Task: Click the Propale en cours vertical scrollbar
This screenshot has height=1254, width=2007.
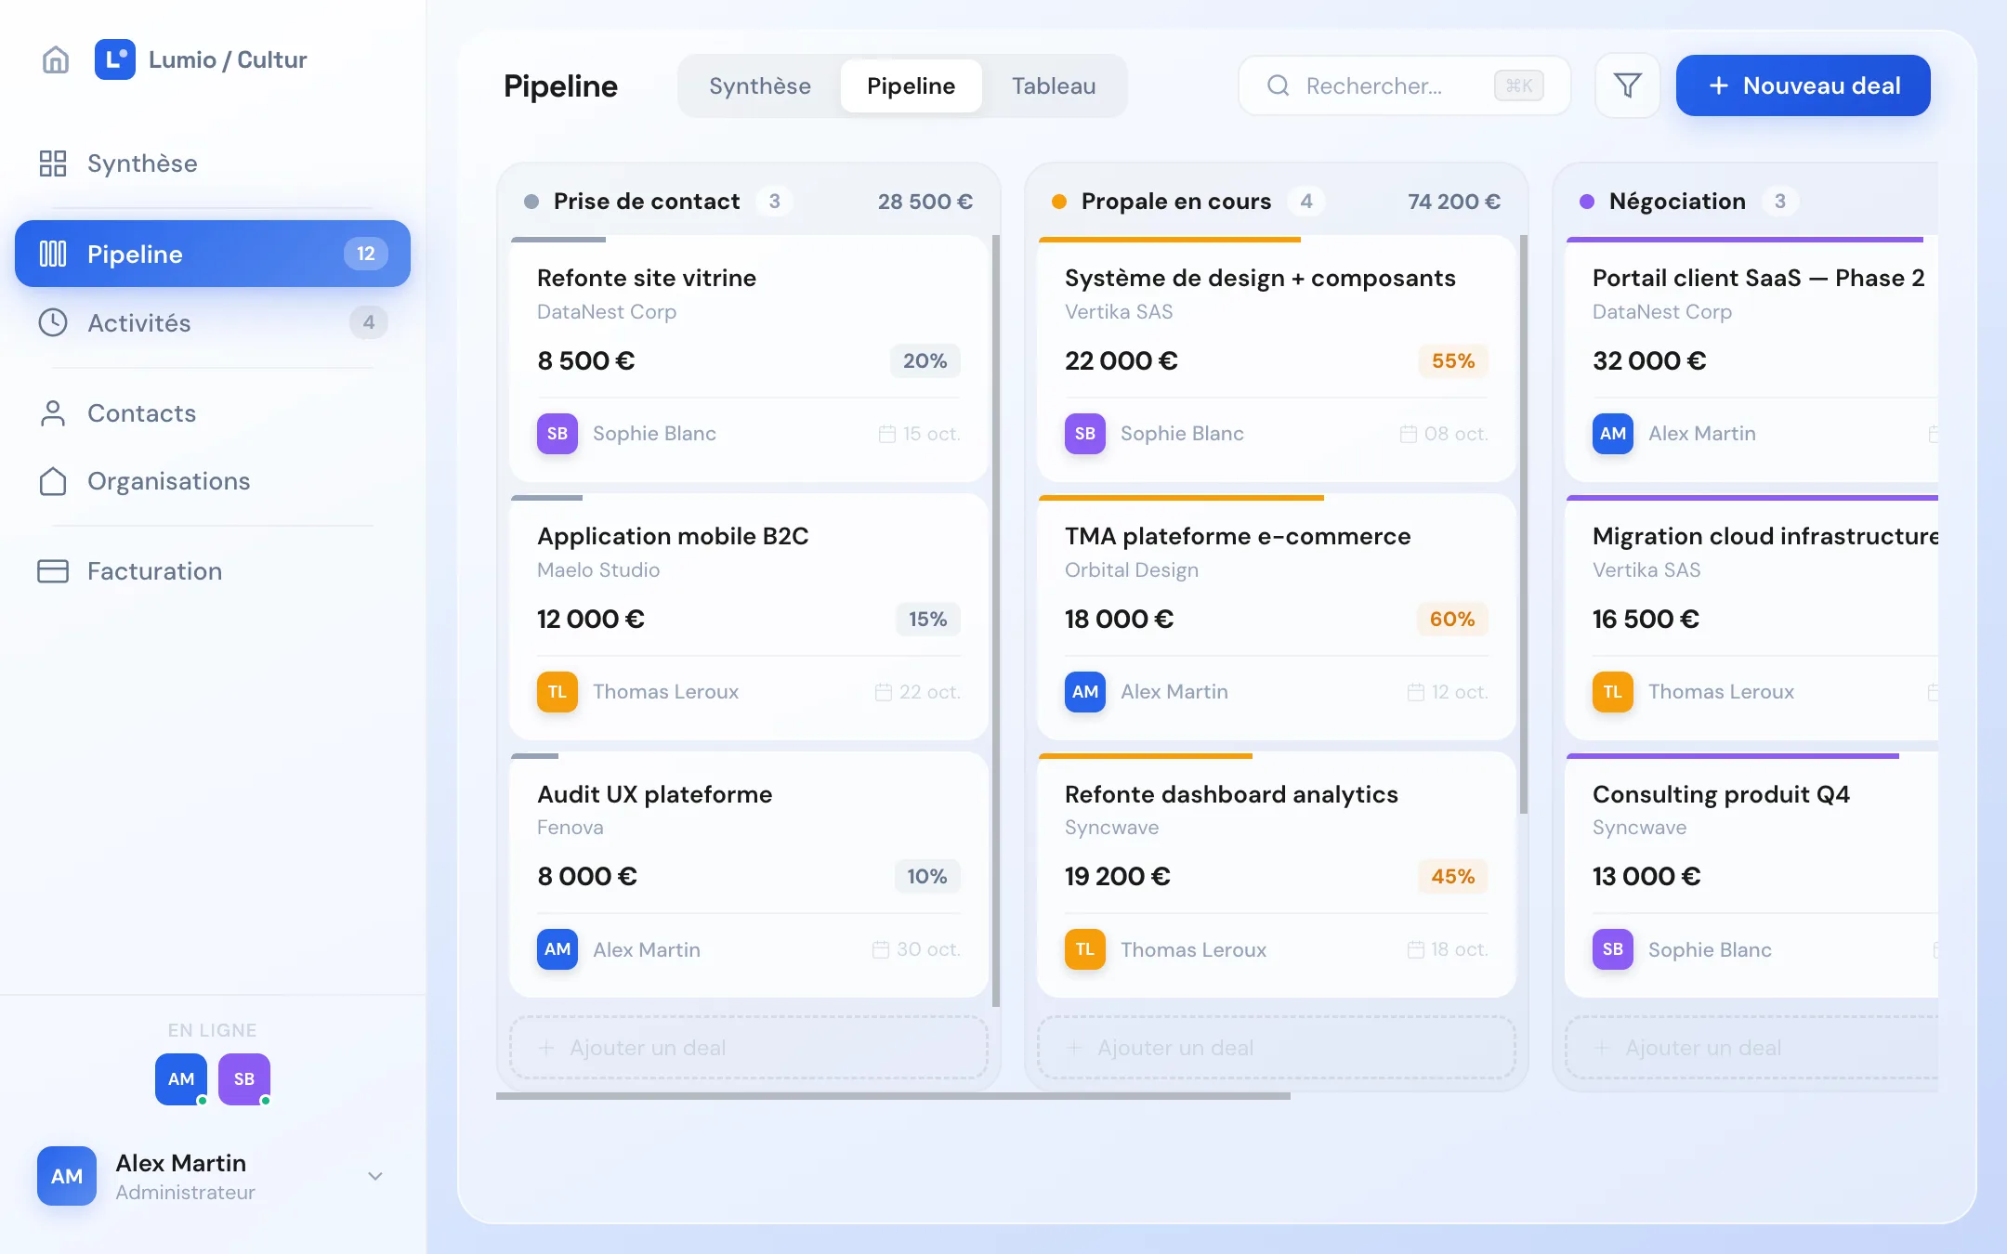Action: [1524, 524]
